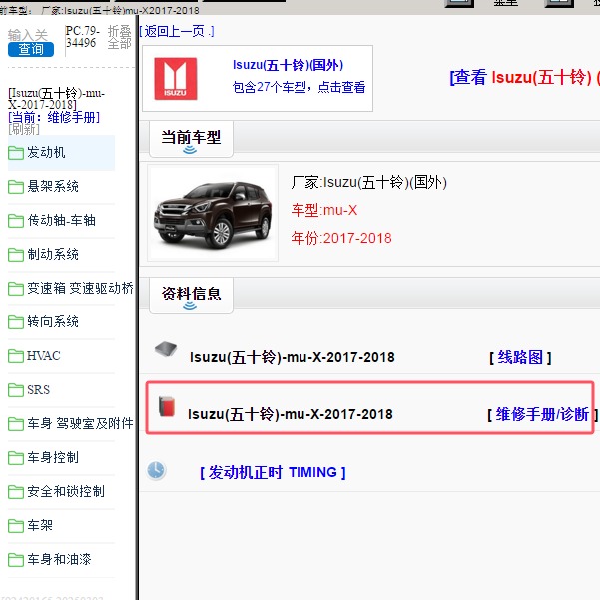Select the 车身 驾驶室及附件 label
The image size is (600, 600).
80,423
